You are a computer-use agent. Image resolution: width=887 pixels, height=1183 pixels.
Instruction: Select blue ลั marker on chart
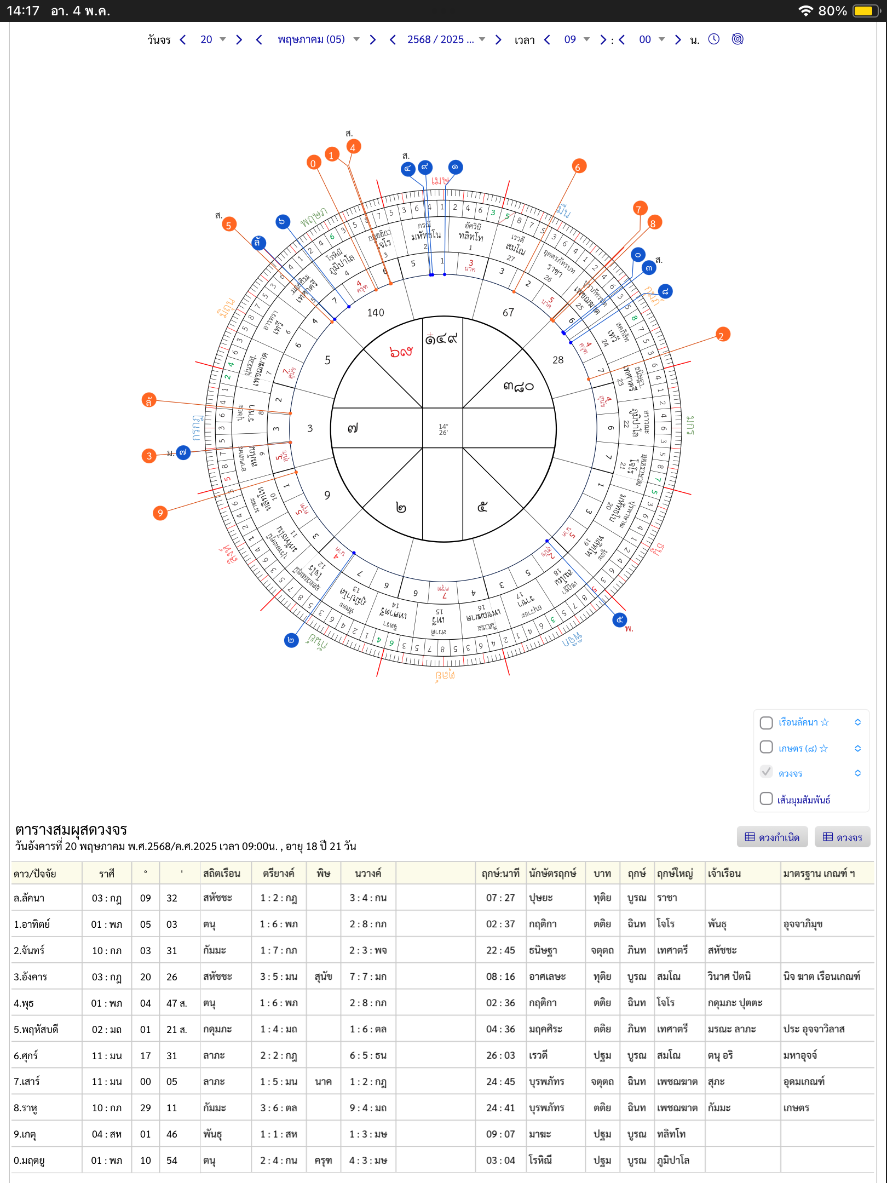[259, 243]
